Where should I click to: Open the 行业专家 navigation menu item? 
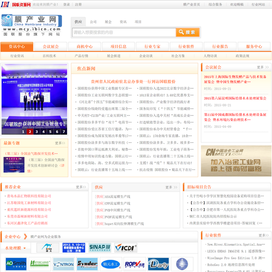tap(152, 47)
